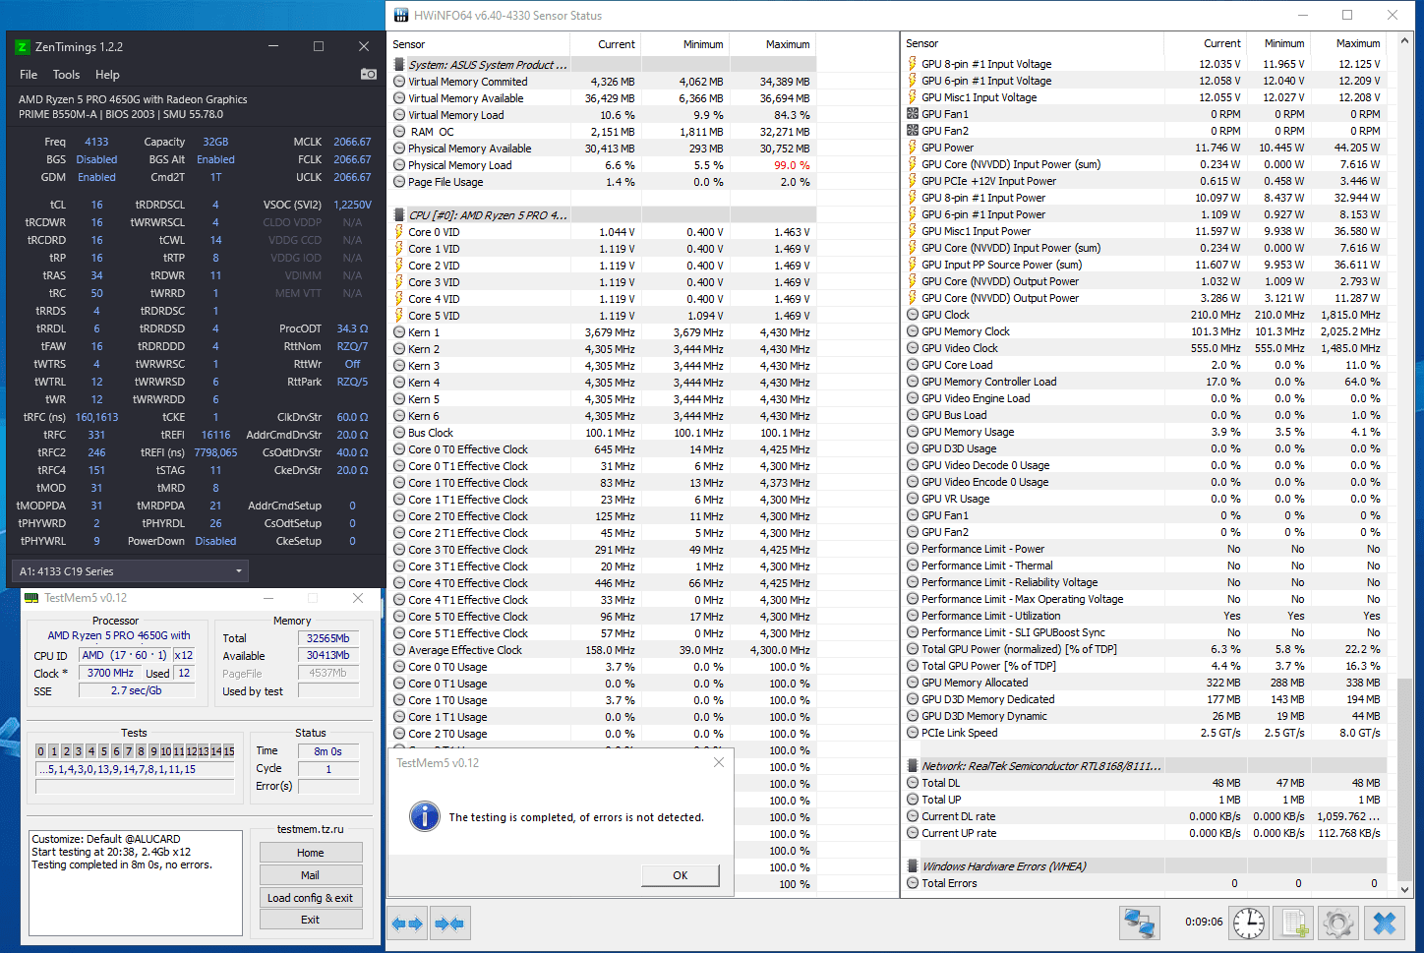1424x953 pixels.
Task: Take a screenshot with ZenTimings camera icon
Action: (369, 74)
